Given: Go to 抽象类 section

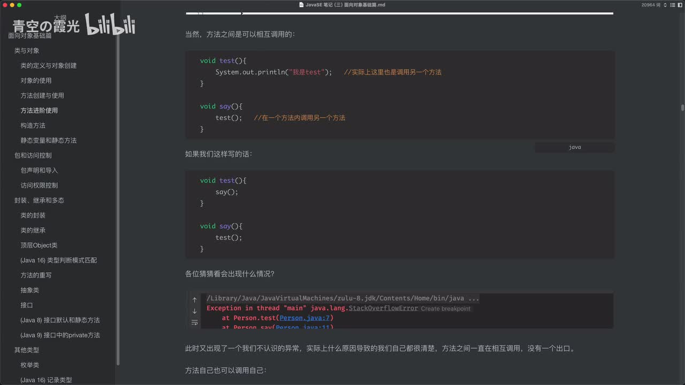Looking at the screenshot, I should tap(30, 290).
